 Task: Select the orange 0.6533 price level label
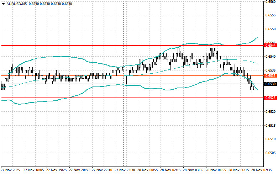pyautogui.click(x=271, y=76)
